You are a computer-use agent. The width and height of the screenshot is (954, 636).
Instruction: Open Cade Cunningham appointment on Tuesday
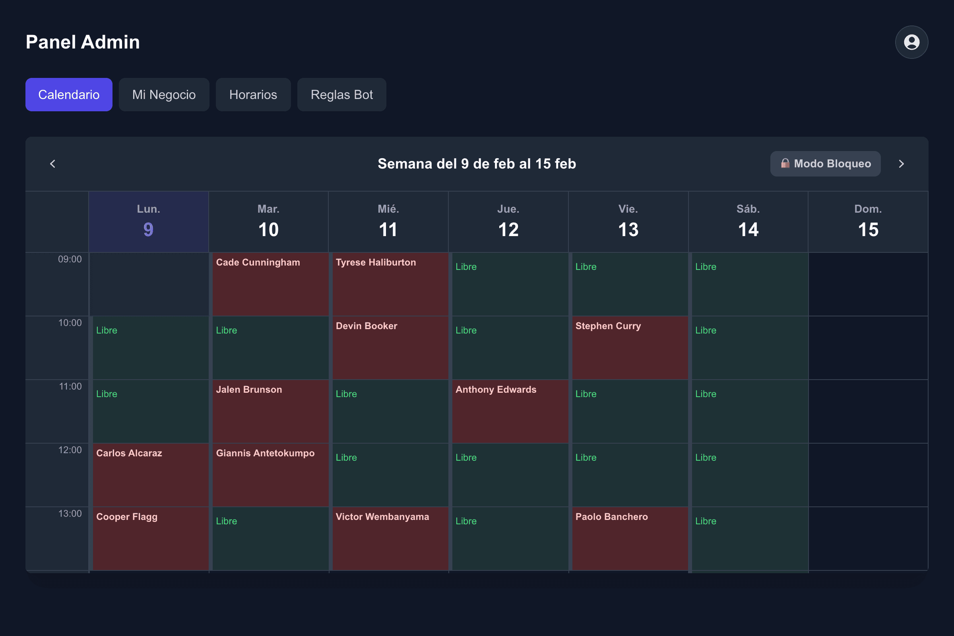[x=271, y=284]
